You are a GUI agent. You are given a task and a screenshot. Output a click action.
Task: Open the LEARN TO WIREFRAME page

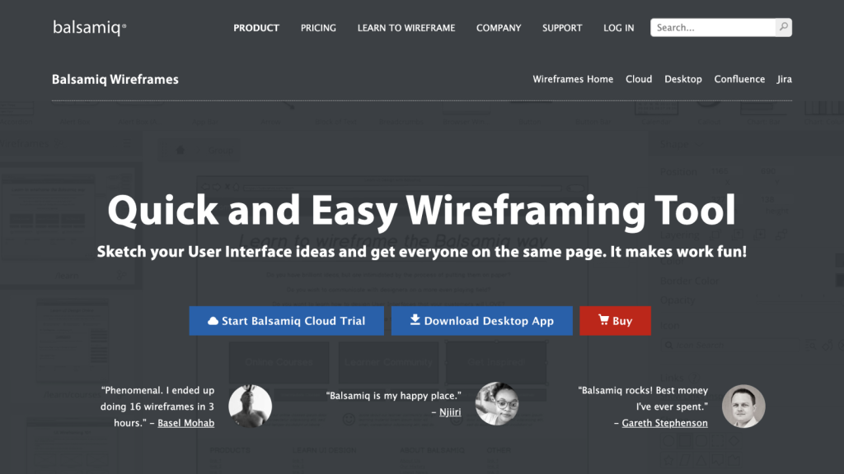406,27
